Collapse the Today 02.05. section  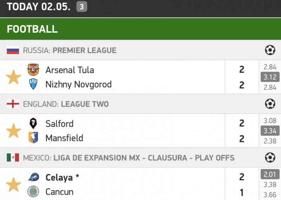coord(39,7)
